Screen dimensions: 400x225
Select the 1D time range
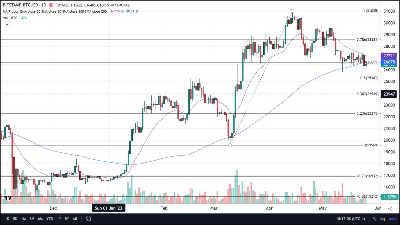coord(7,219)
